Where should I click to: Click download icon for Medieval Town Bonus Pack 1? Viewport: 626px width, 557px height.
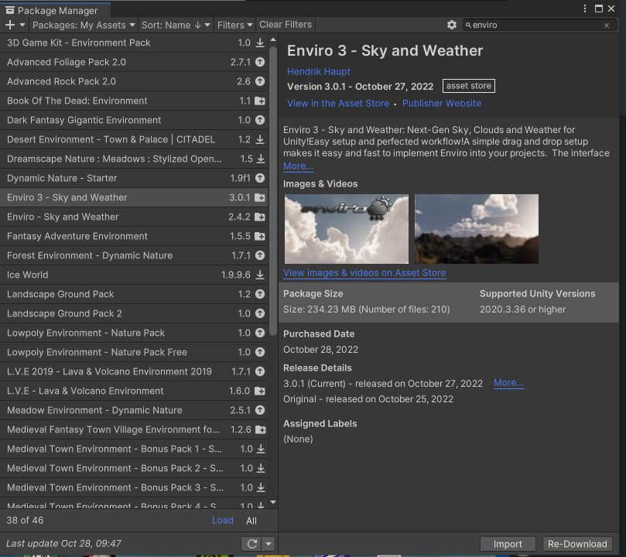pyautogui.click(x=261, y=449)
